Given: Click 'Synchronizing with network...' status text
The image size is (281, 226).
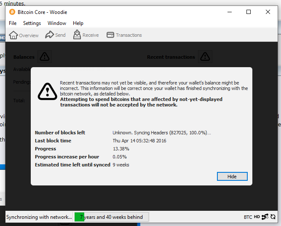Looking at the screenshot, I should 39,217.
